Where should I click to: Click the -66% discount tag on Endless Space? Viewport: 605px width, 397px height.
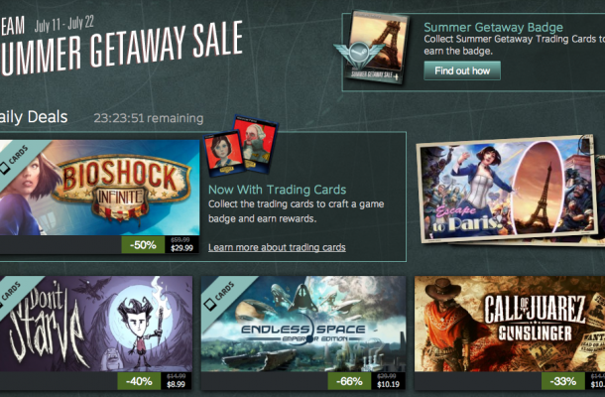[349, 381]
